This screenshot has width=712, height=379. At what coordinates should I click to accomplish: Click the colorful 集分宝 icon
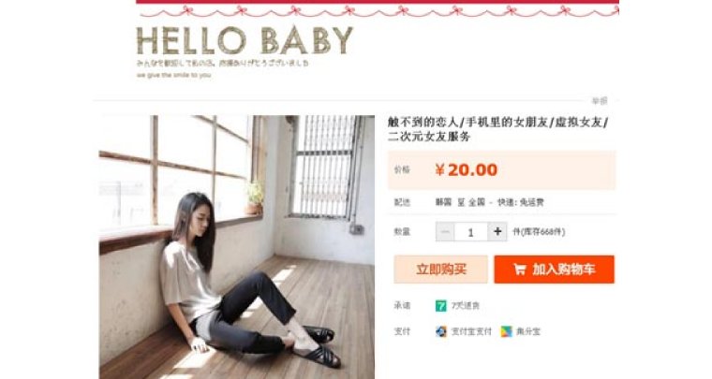coord(506,331)
